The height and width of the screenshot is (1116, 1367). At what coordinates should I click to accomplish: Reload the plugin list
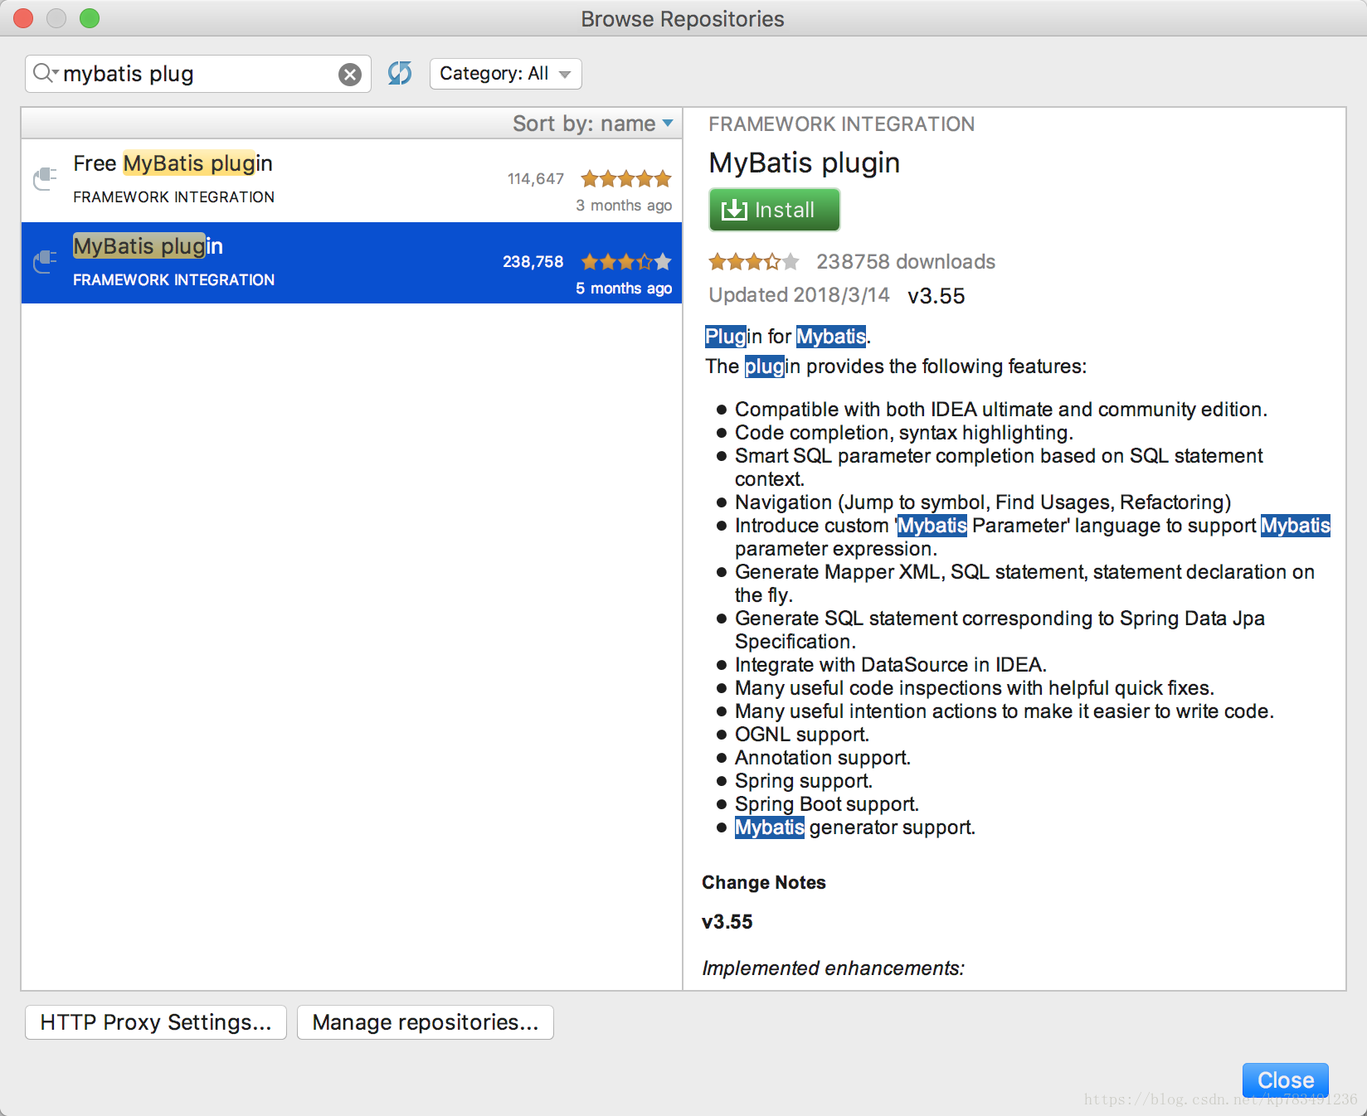(x=400, y=74)
